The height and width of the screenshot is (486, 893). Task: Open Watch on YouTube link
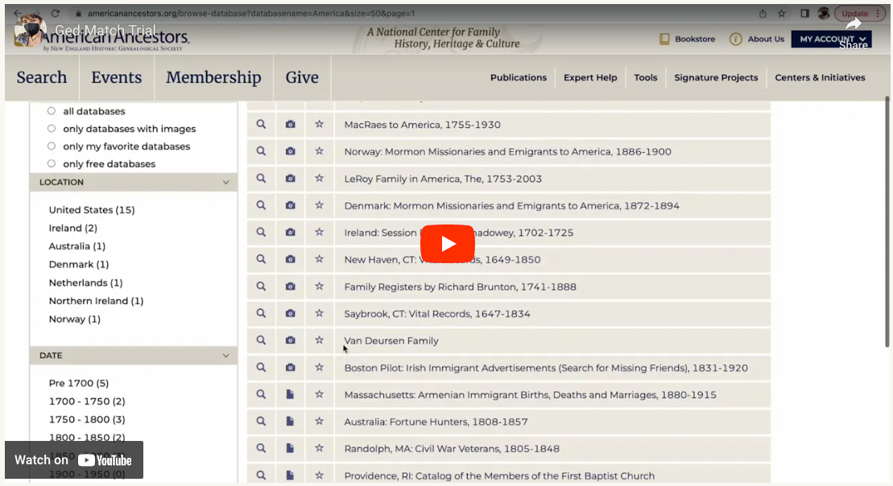point(74,459)
